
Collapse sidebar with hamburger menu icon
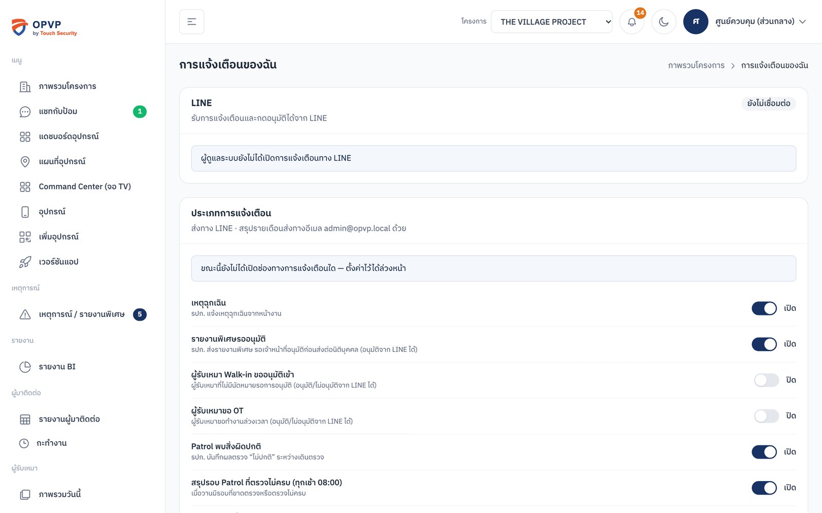click(192, 22)
